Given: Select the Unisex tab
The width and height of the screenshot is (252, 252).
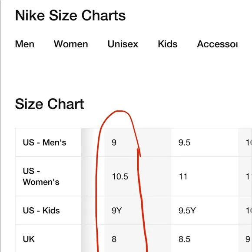Looking at the screenshot, I should [x=123, y=44].
